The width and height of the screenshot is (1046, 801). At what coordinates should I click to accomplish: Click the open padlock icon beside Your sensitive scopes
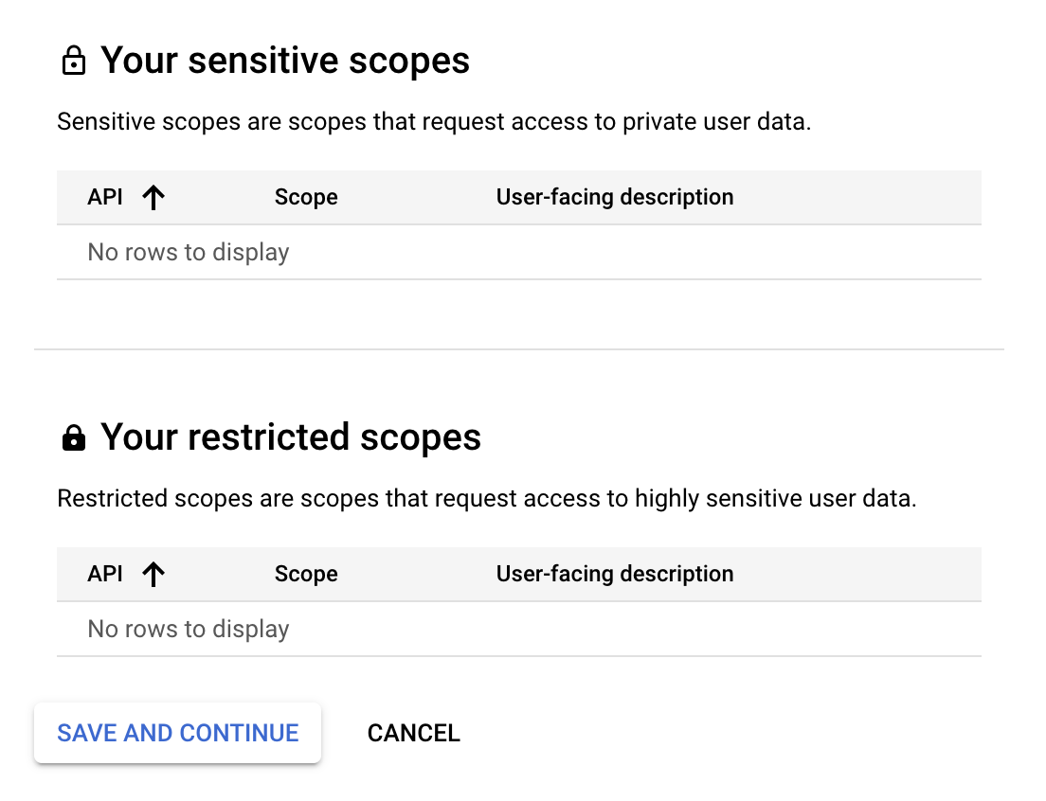74,60
